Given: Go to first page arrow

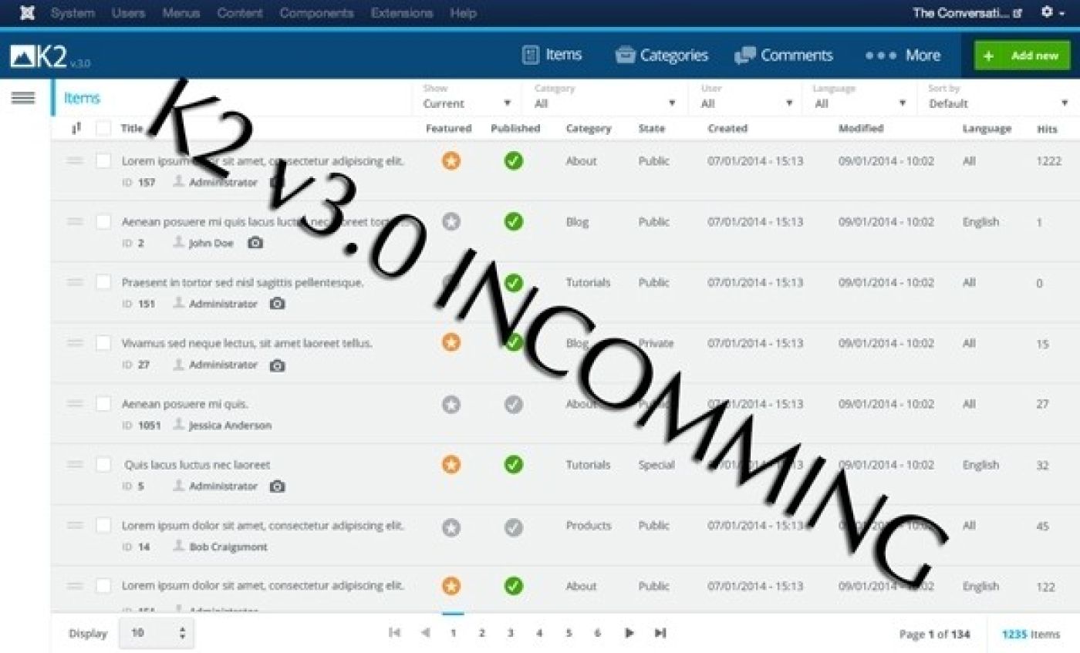Looking at the screenshot, I should coord(395,633).
